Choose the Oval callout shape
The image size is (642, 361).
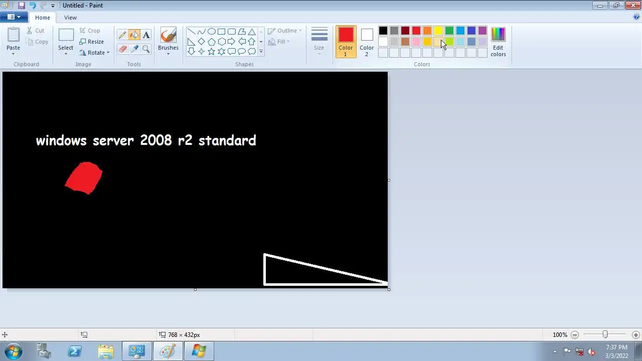(x=241, y=51)
